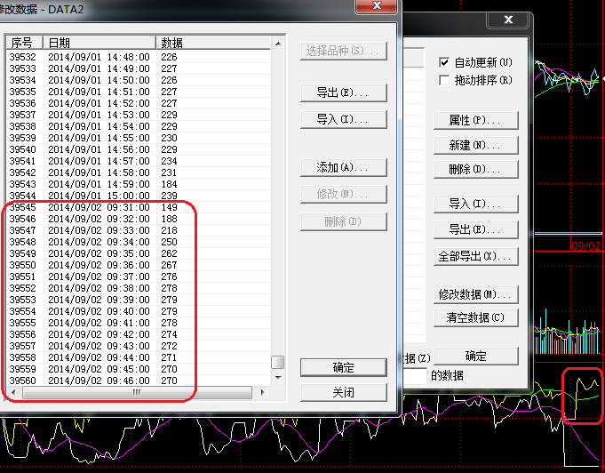This screenshot has height=473, width=605.
Task: Select row 39543 with data 184
Action: [x=138, y=184]
